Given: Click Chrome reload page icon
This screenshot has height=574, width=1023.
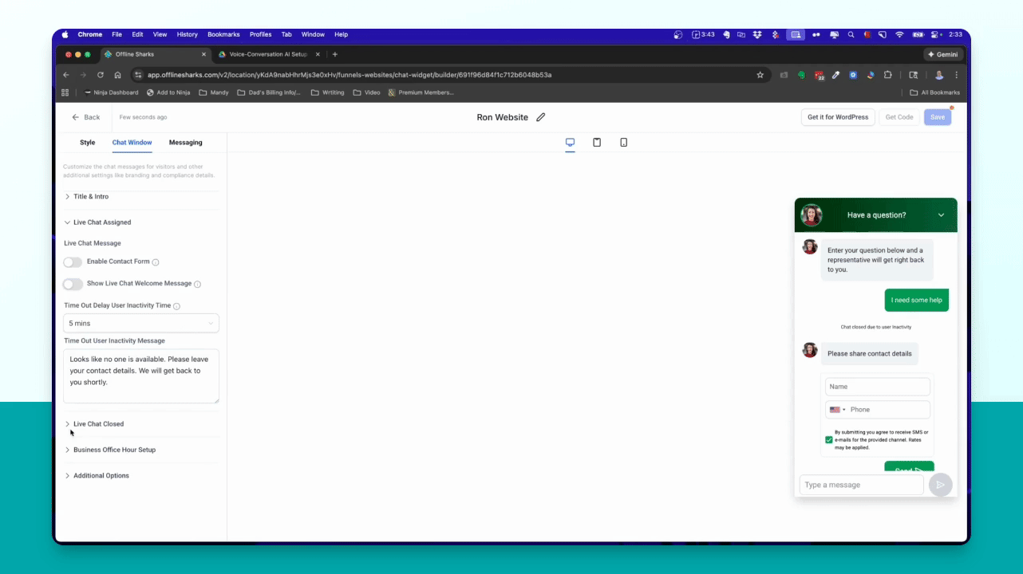Looking at the screenshot, I should 101,75.
